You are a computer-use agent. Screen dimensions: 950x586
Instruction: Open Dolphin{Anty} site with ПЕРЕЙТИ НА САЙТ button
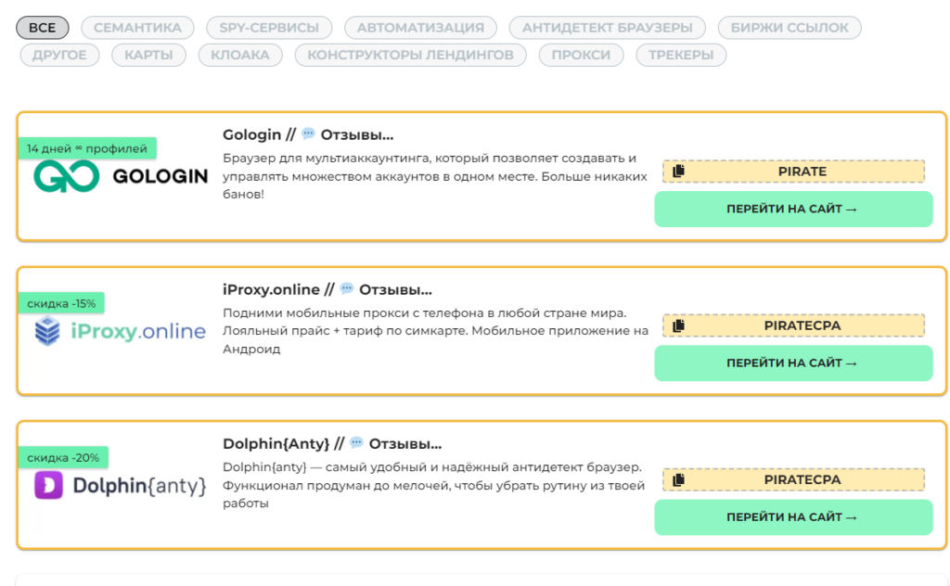pyautogui.click(x=793, y=517)
